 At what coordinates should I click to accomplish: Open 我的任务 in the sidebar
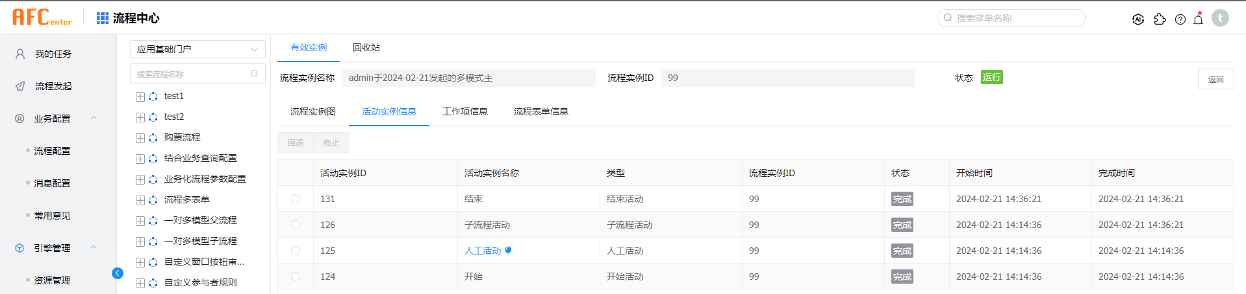(53, 54)
